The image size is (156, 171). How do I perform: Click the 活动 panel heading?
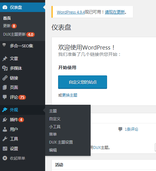tap(59, 165)
